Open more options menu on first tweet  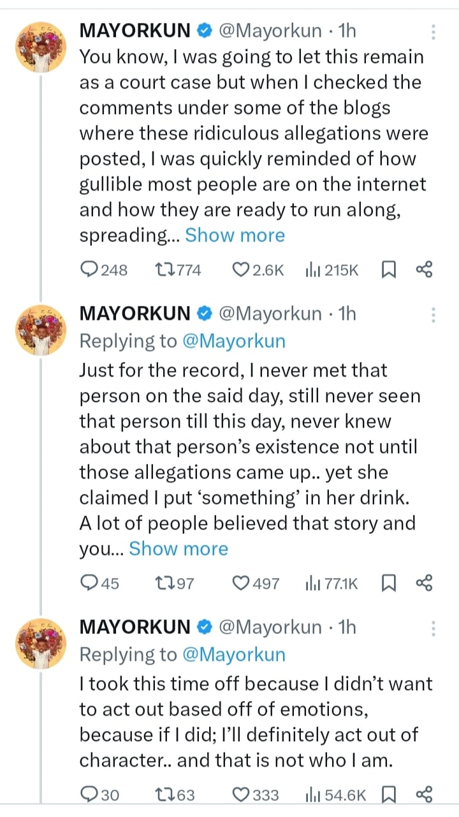click(433, 32)
